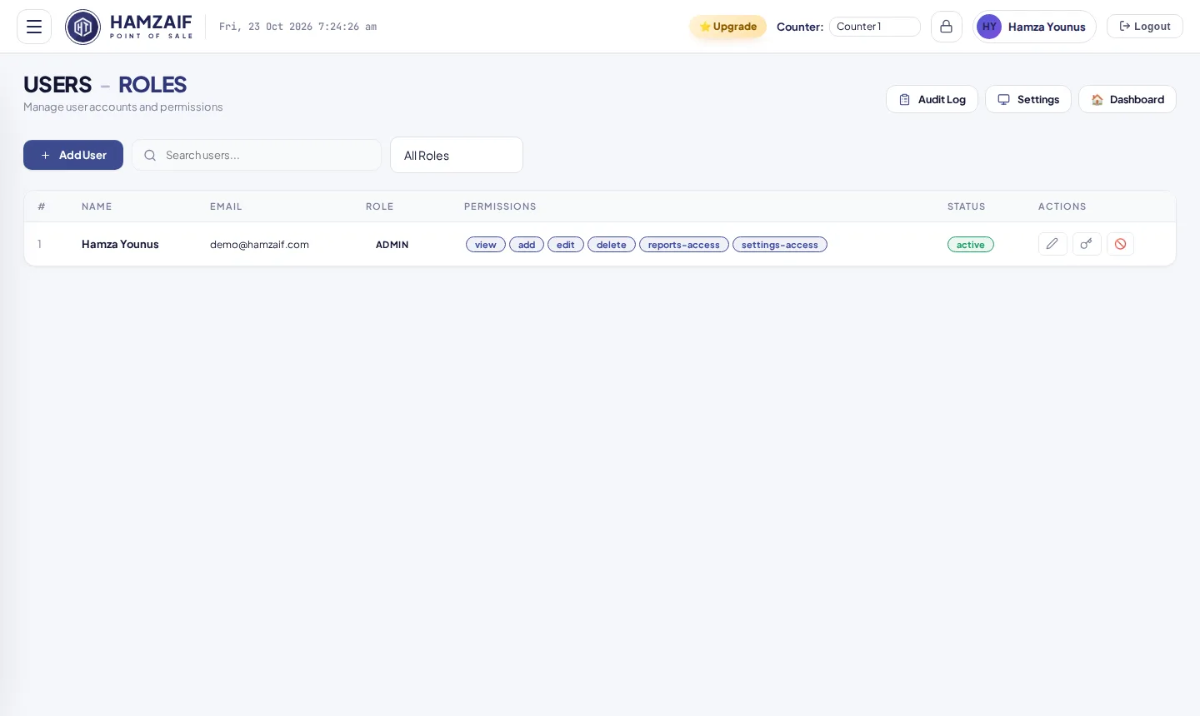
Task: Click the Upgrade star button
Action: pos(727,27)
